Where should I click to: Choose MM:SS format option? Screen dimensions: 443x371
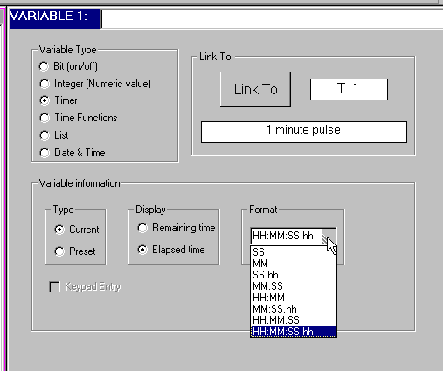click(294, 286)
